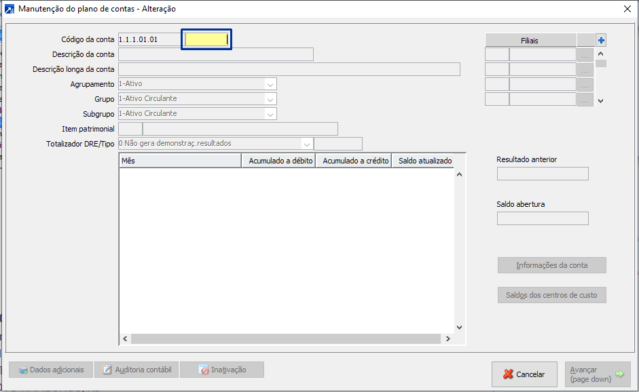Open Informações da conta

tap(552, 265)
